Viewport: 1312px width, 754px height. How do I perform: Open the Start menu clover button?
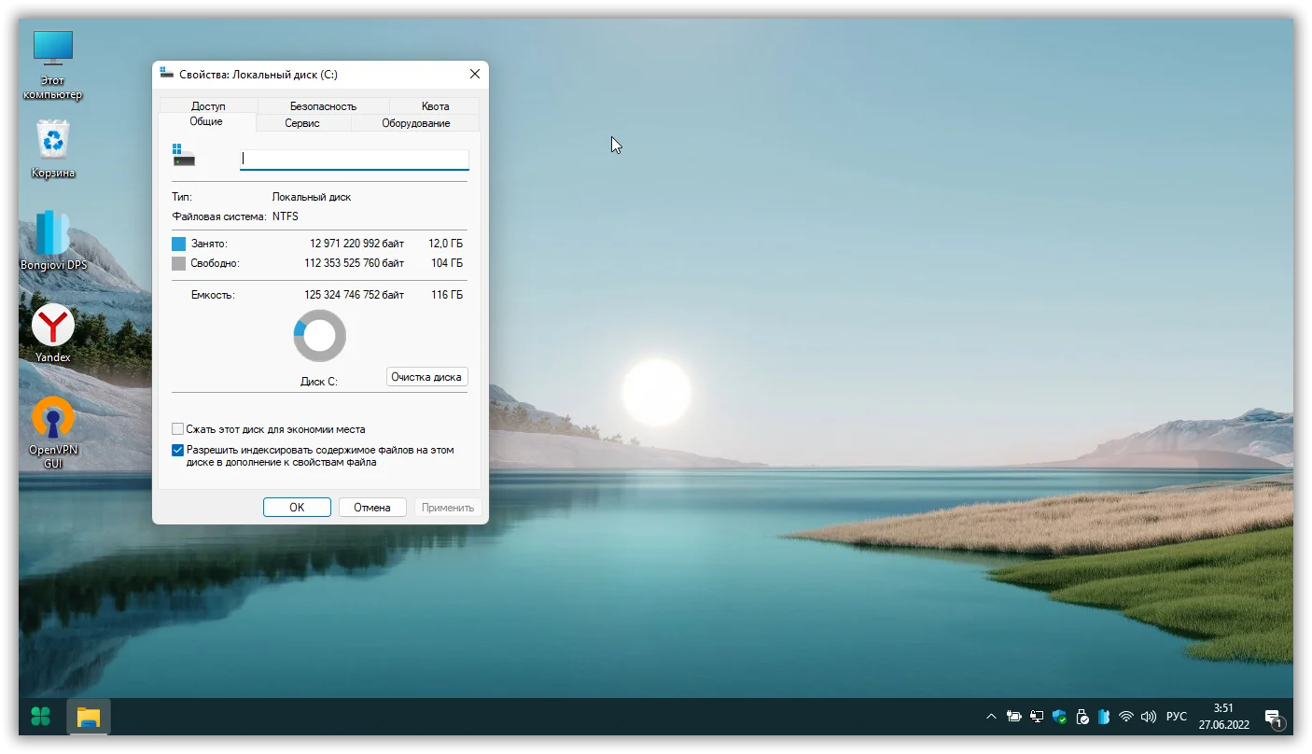point(41,717)
